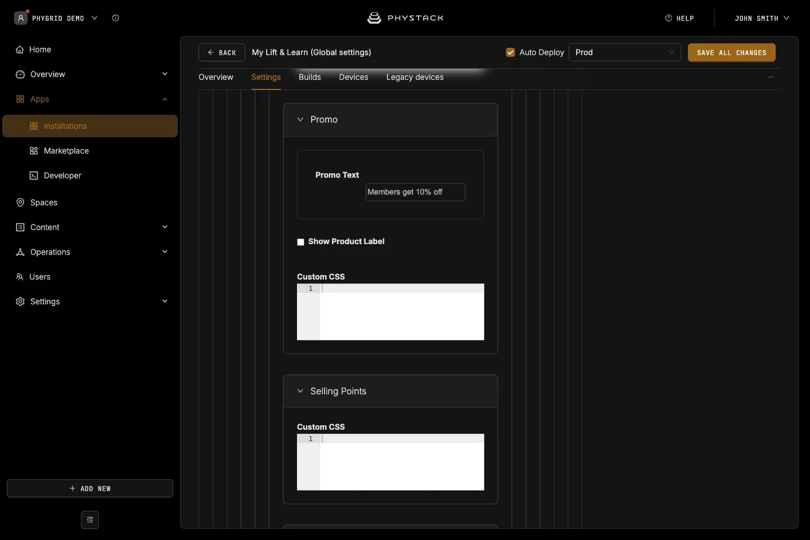Open the Prod environment dropdown

pyautogui.click(x=625, y=52)
